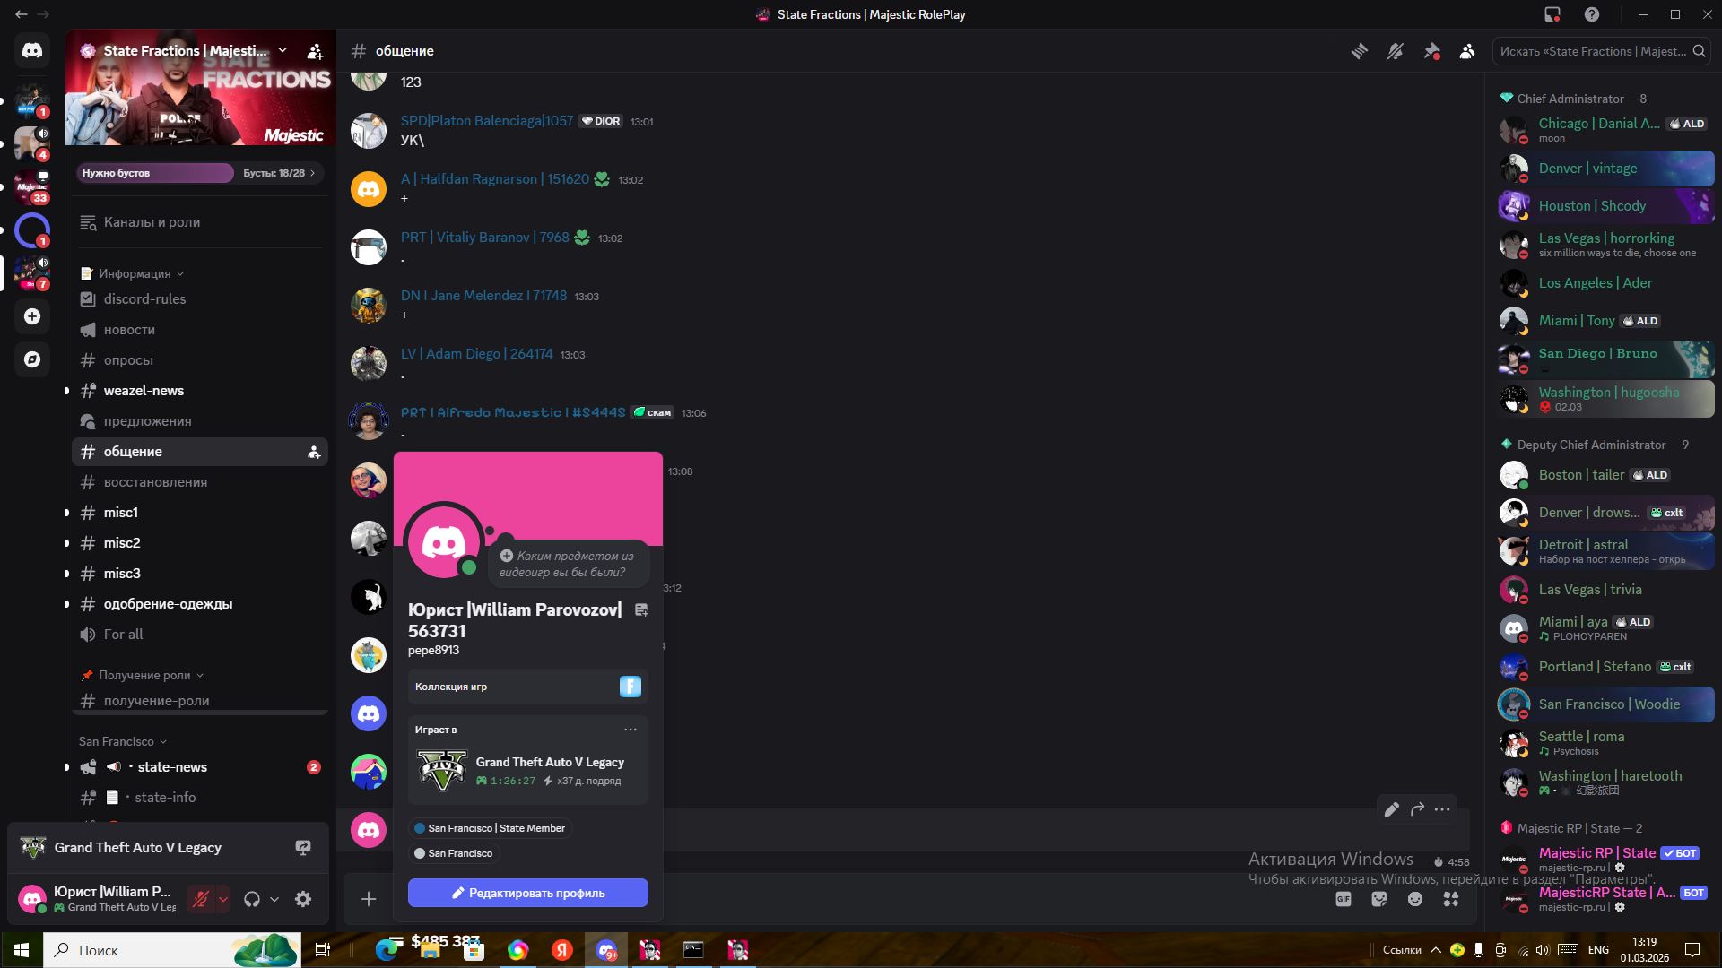This screenshot has width=1722, height=968.
Task: Open the GIF picker button
Action: click(x=1344, y=899)
